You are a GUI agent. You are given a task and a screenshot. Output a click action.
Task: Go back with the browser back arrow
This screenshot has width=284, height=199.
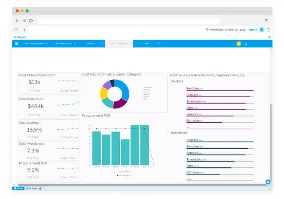[17, 21]
